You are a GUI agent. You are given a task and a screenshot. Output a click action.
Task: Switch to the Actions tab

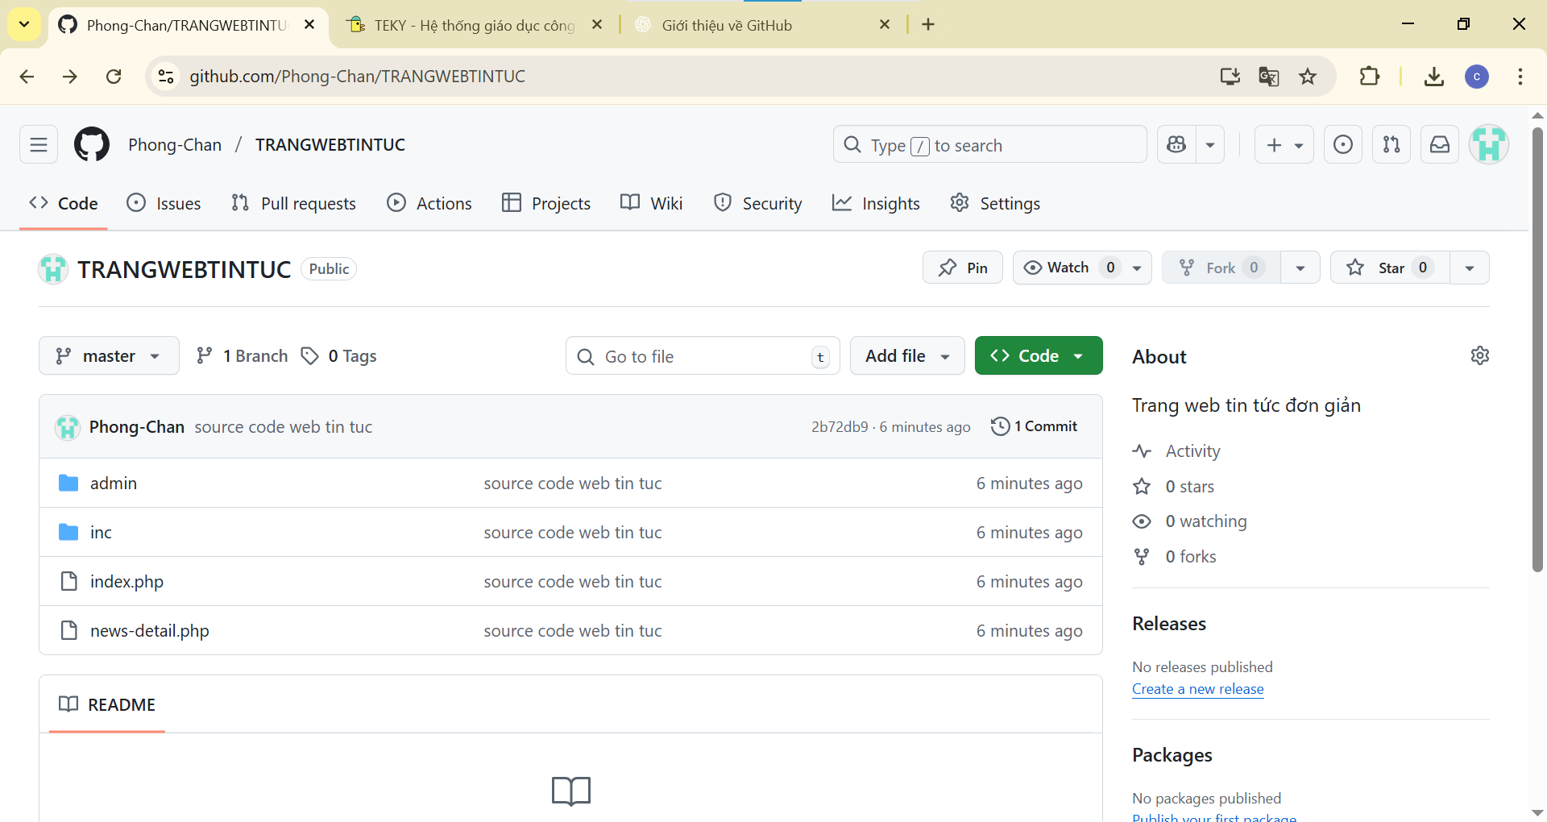[x=429, y=203]
